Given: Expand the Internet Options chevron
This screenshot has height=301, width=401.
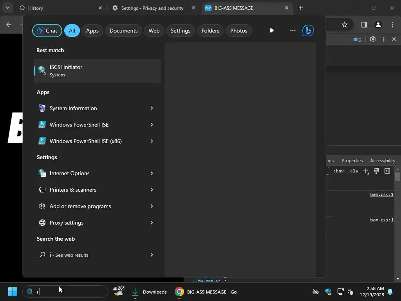Looking at the screenshot, I should (x=152, y=173).
